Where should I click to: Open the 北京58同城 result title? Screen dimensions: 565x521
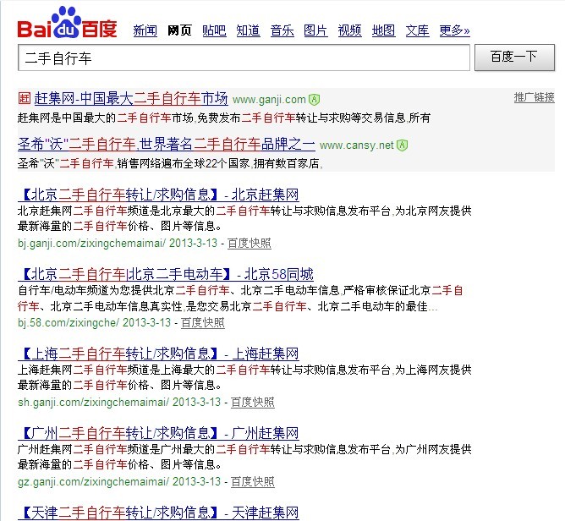coord(165,273)
